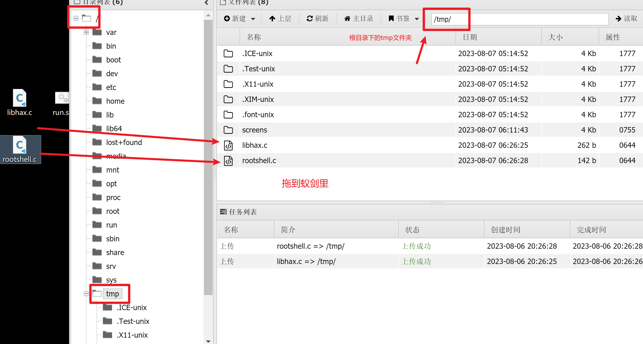
Task: Select the libhax.c code file icon
Action: point(228,145)
